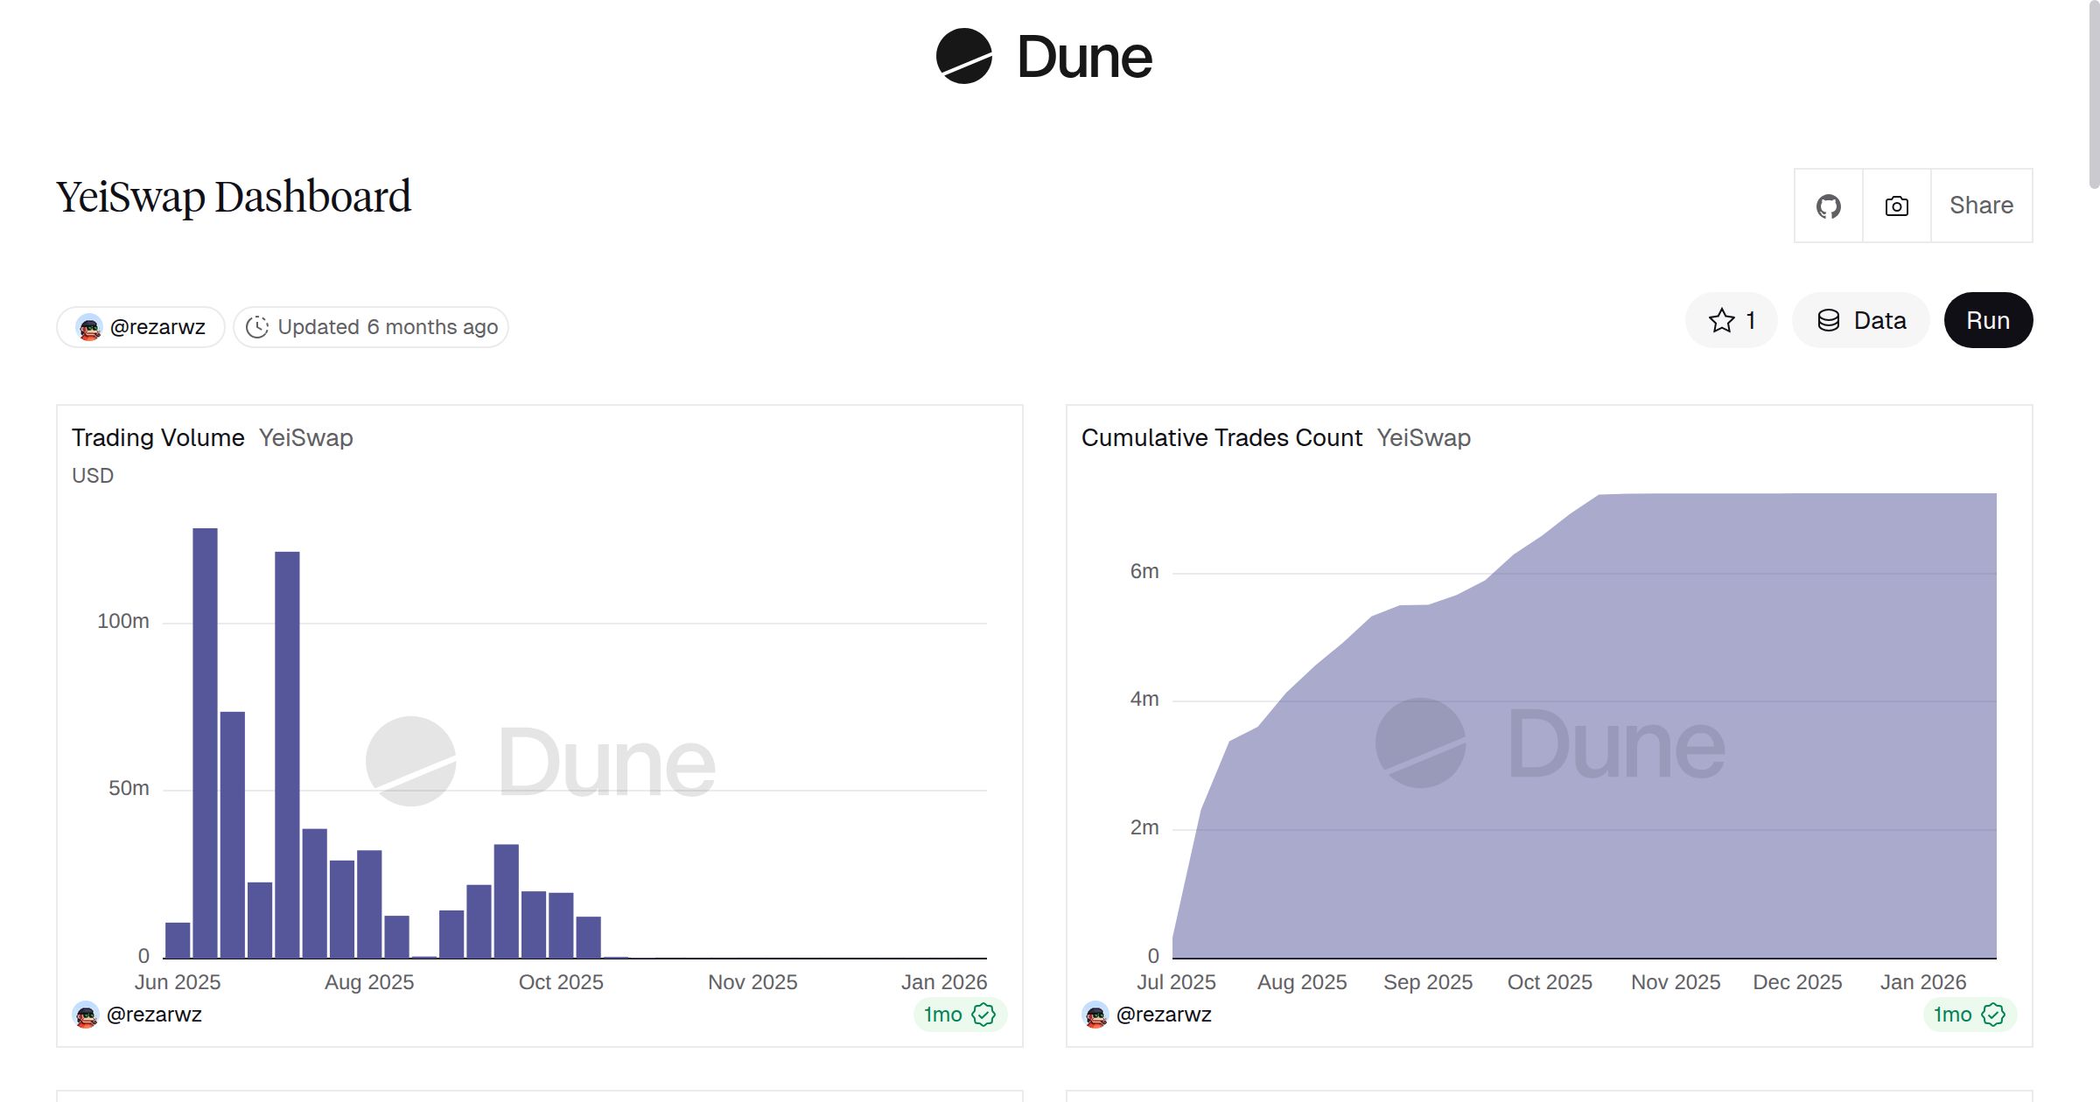Click the Share button
The height and width of the screenshot is (1102, 2100).
[1981, 206]
